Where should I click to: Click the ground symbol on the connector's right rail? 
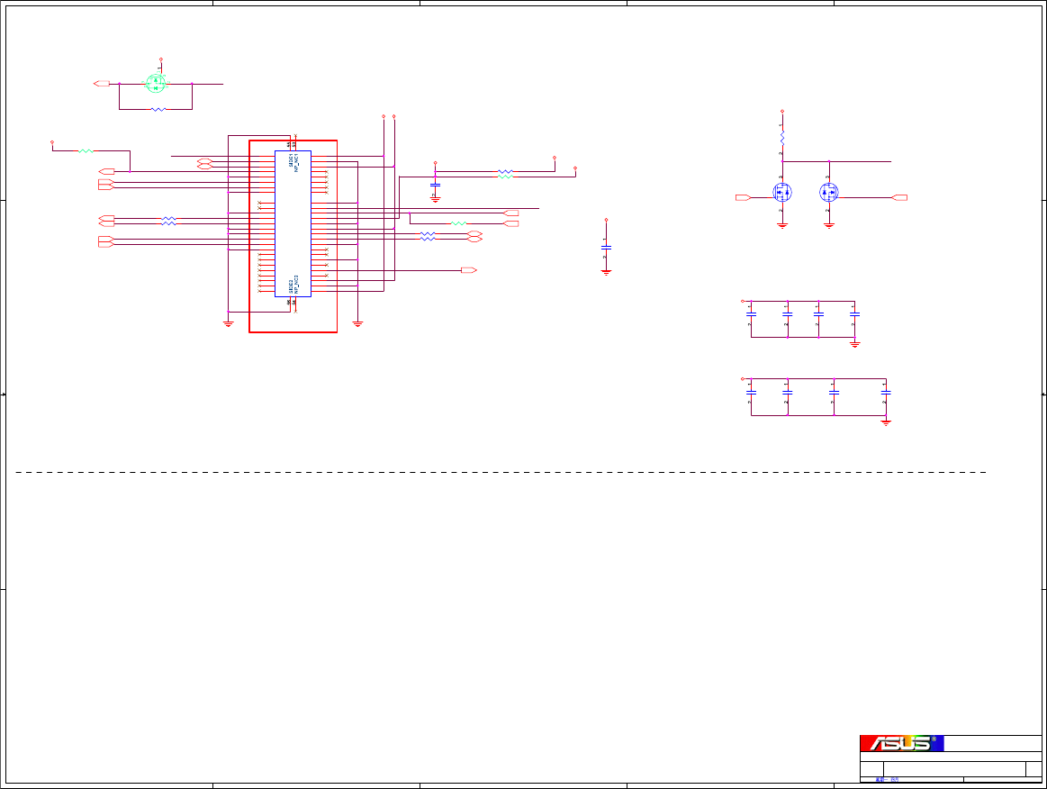tap(357, 324)
